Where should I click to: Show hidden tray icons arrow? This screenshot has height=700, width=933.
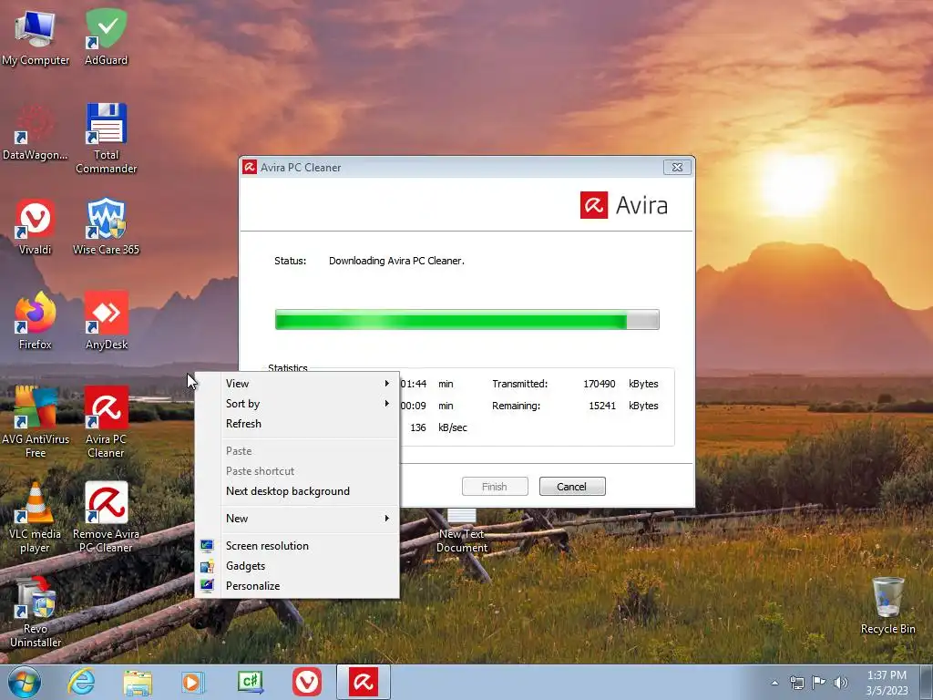click(774, 683)
